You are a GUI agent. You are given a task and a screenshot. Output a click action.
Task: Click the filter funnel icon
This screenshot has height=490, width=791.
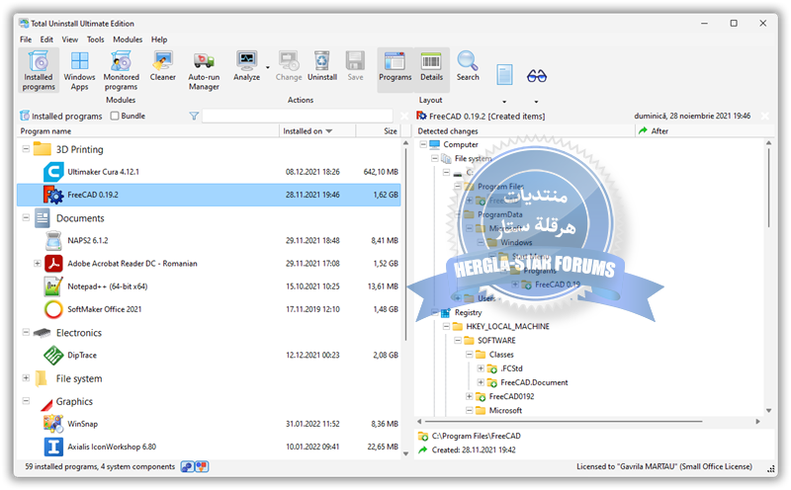pyautogui.click(x=194, y=116)
